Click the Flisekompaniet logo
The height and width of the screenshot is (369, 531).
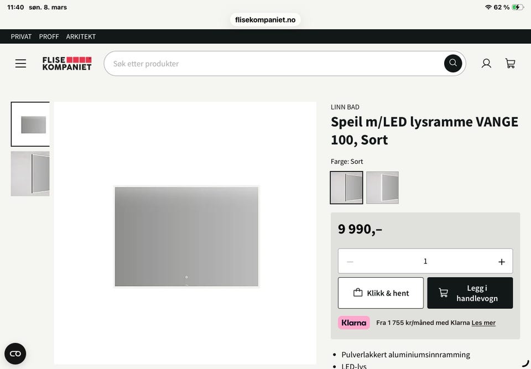67,64
